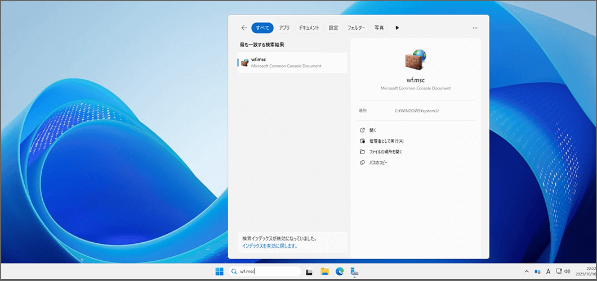Click the taskbar search box with wf.msc
Viewport: 597px width, 281px height.
(x=265, y=271)
